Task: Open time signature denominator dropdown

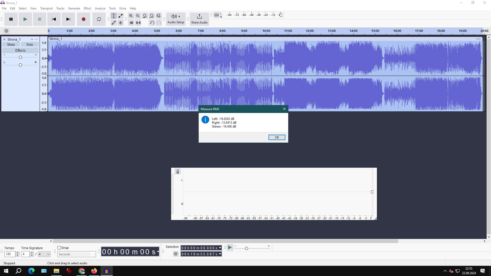Action: pos(44,254)
